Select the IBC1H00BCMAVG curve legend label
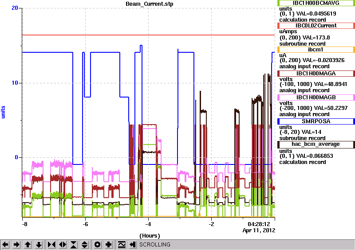Screen dimensions: 355x250 pyautogui.click(x=316, y=3)
